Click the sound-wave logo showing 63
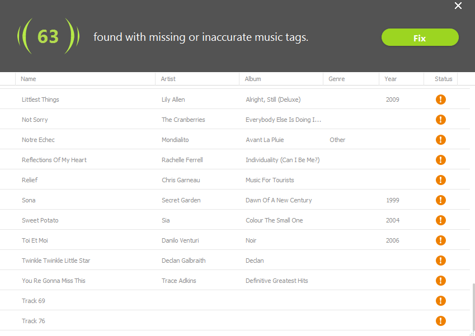The height and width of the screenshot is (336, 475). pos(47,36)
